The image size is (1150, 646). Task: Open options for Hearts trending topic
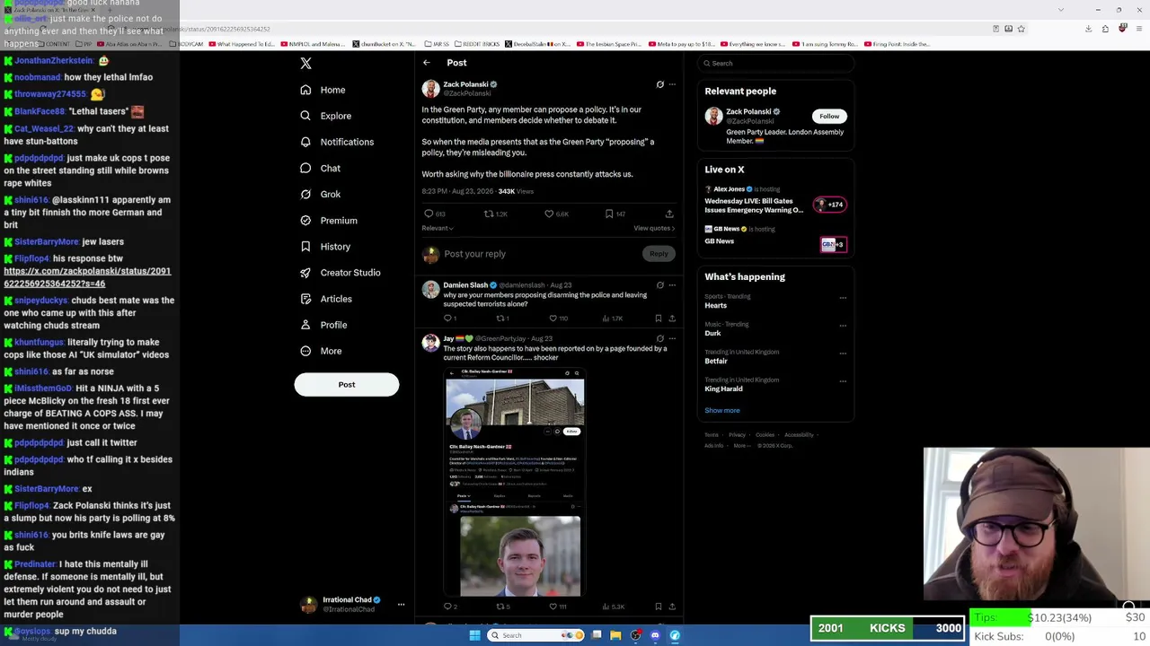[843, 298]
